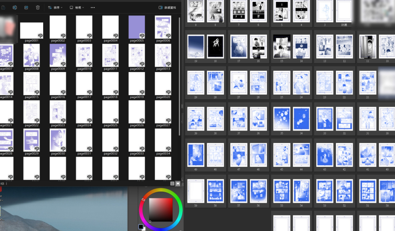Image resolution: width=395 pixels, height=231 pixels.
Task: Select the black main color swatch
Action: pos(141,227)
